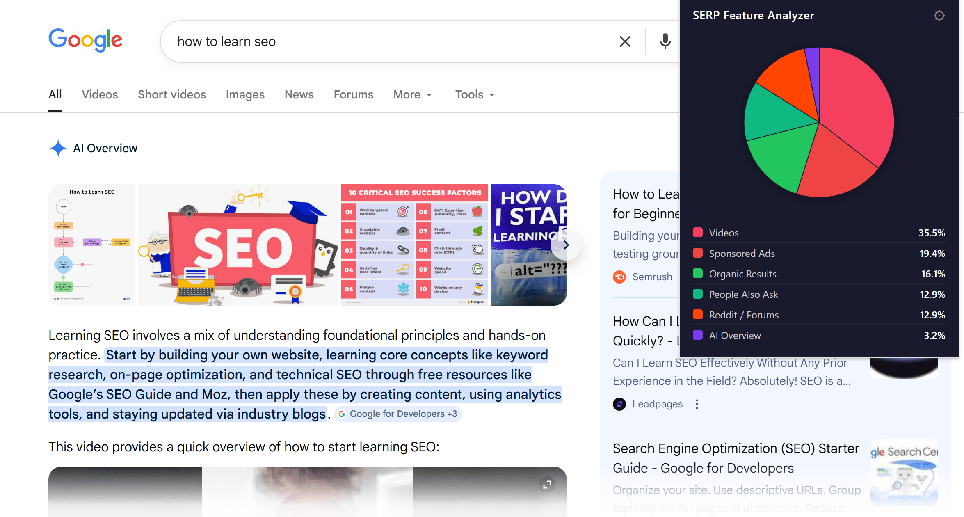Viewport: 964px width, 517px height.
Task: Clear the search box text
Action: [x=625, y=41]
